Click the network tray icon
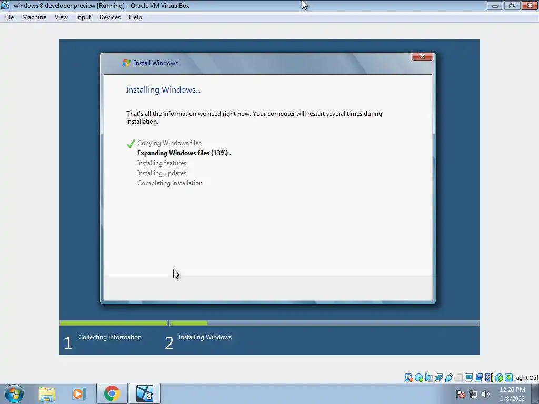The height and width of the screenshot is (404, 539). 473,394
